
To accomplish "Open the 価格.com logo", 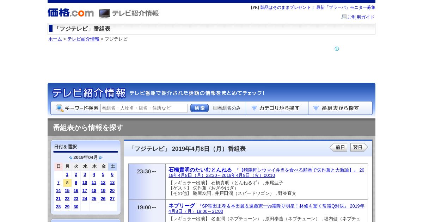I will (x=70, y=13).
